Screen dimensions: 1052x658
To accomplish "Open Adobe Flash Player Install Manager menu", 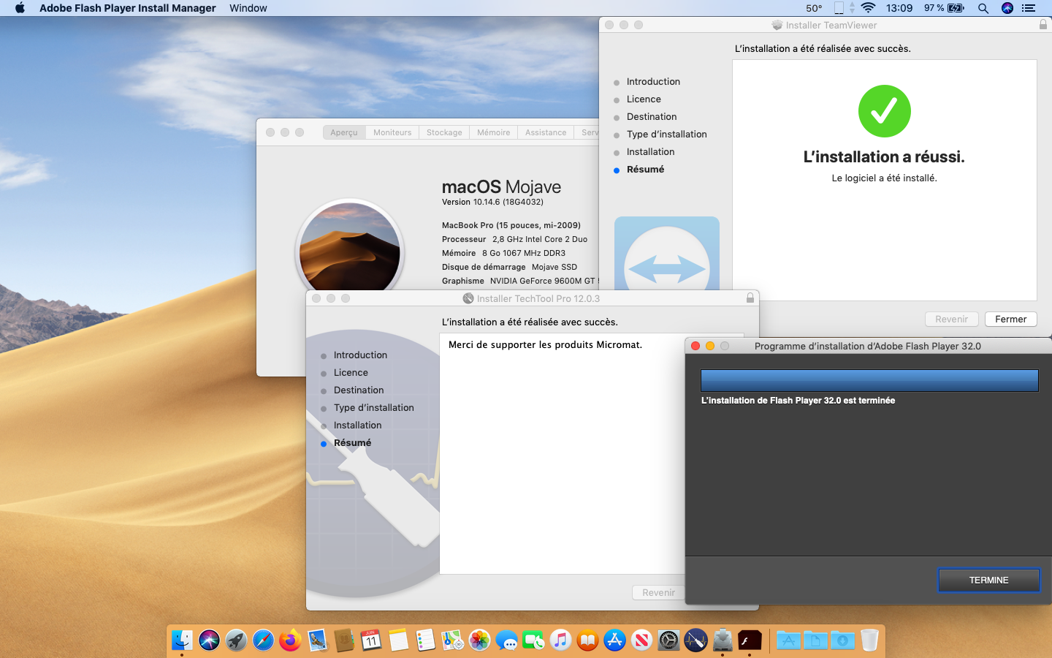I will coord(128,8).
